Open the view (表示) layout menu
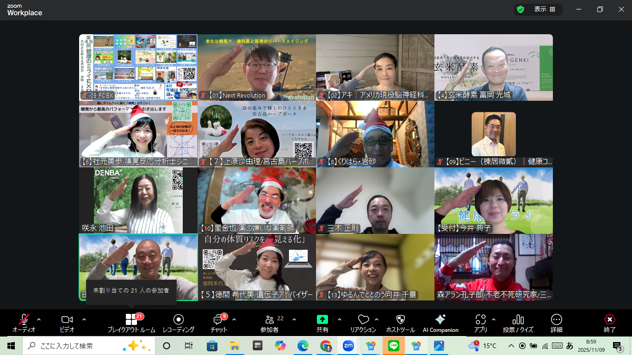Viewport: 632px width, 355px height. click(545, 9)
